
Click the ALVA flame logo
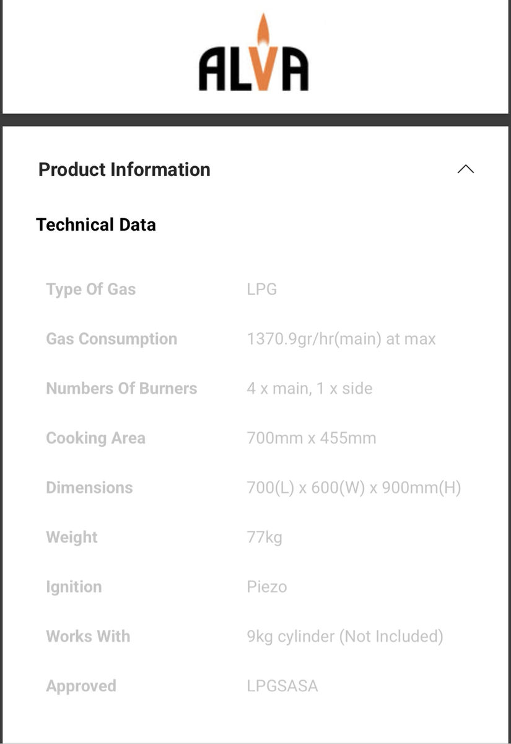click(x=253, y=55)
